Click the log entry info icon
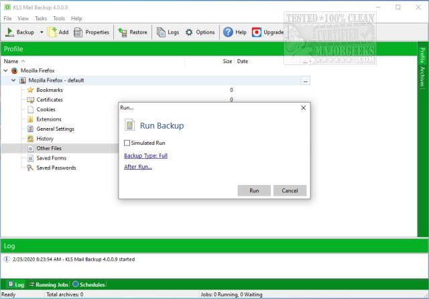 (x=7, y=259)
